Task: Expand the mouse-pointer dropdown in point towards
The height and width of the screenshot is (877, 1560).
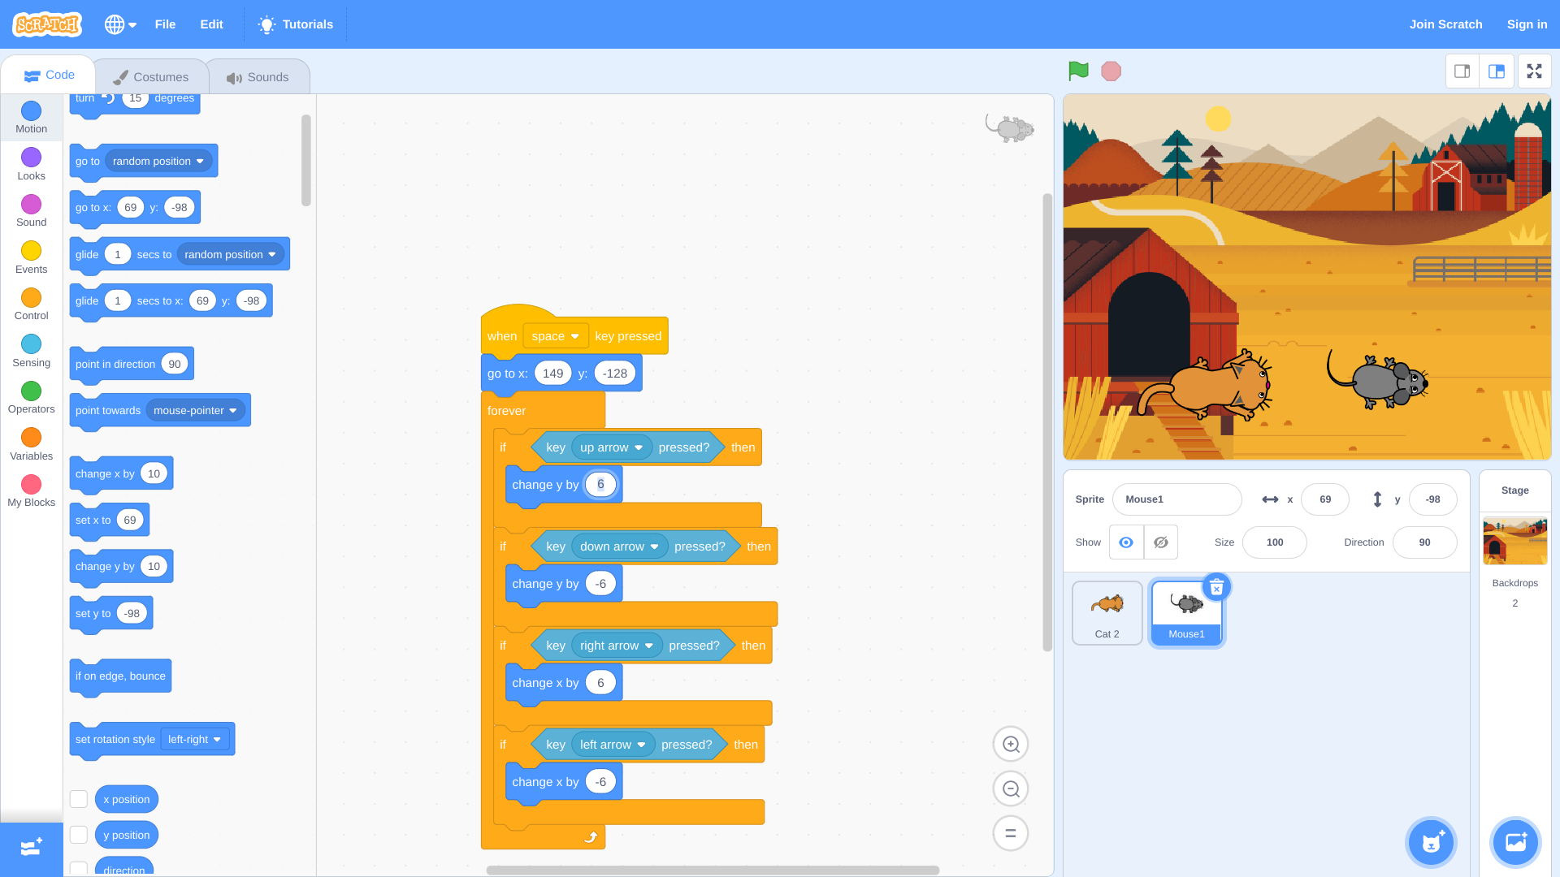Action: point(196,410)
